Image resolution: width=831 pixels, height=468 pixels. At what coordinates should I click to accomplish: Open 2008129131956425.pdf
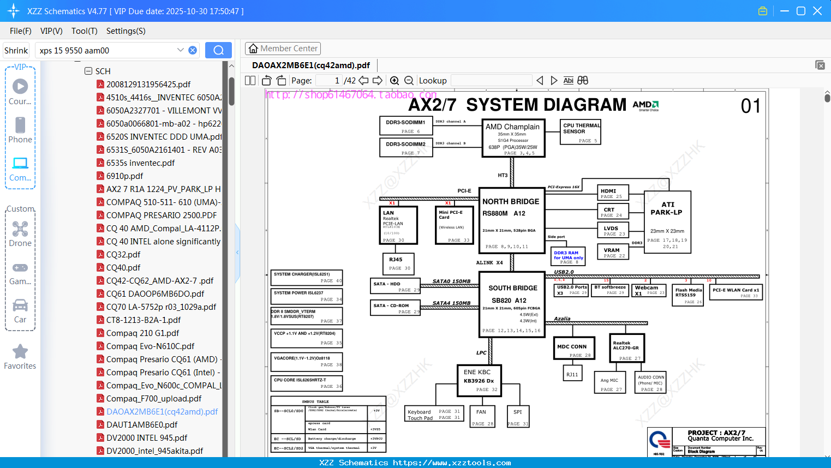(148, 84)
